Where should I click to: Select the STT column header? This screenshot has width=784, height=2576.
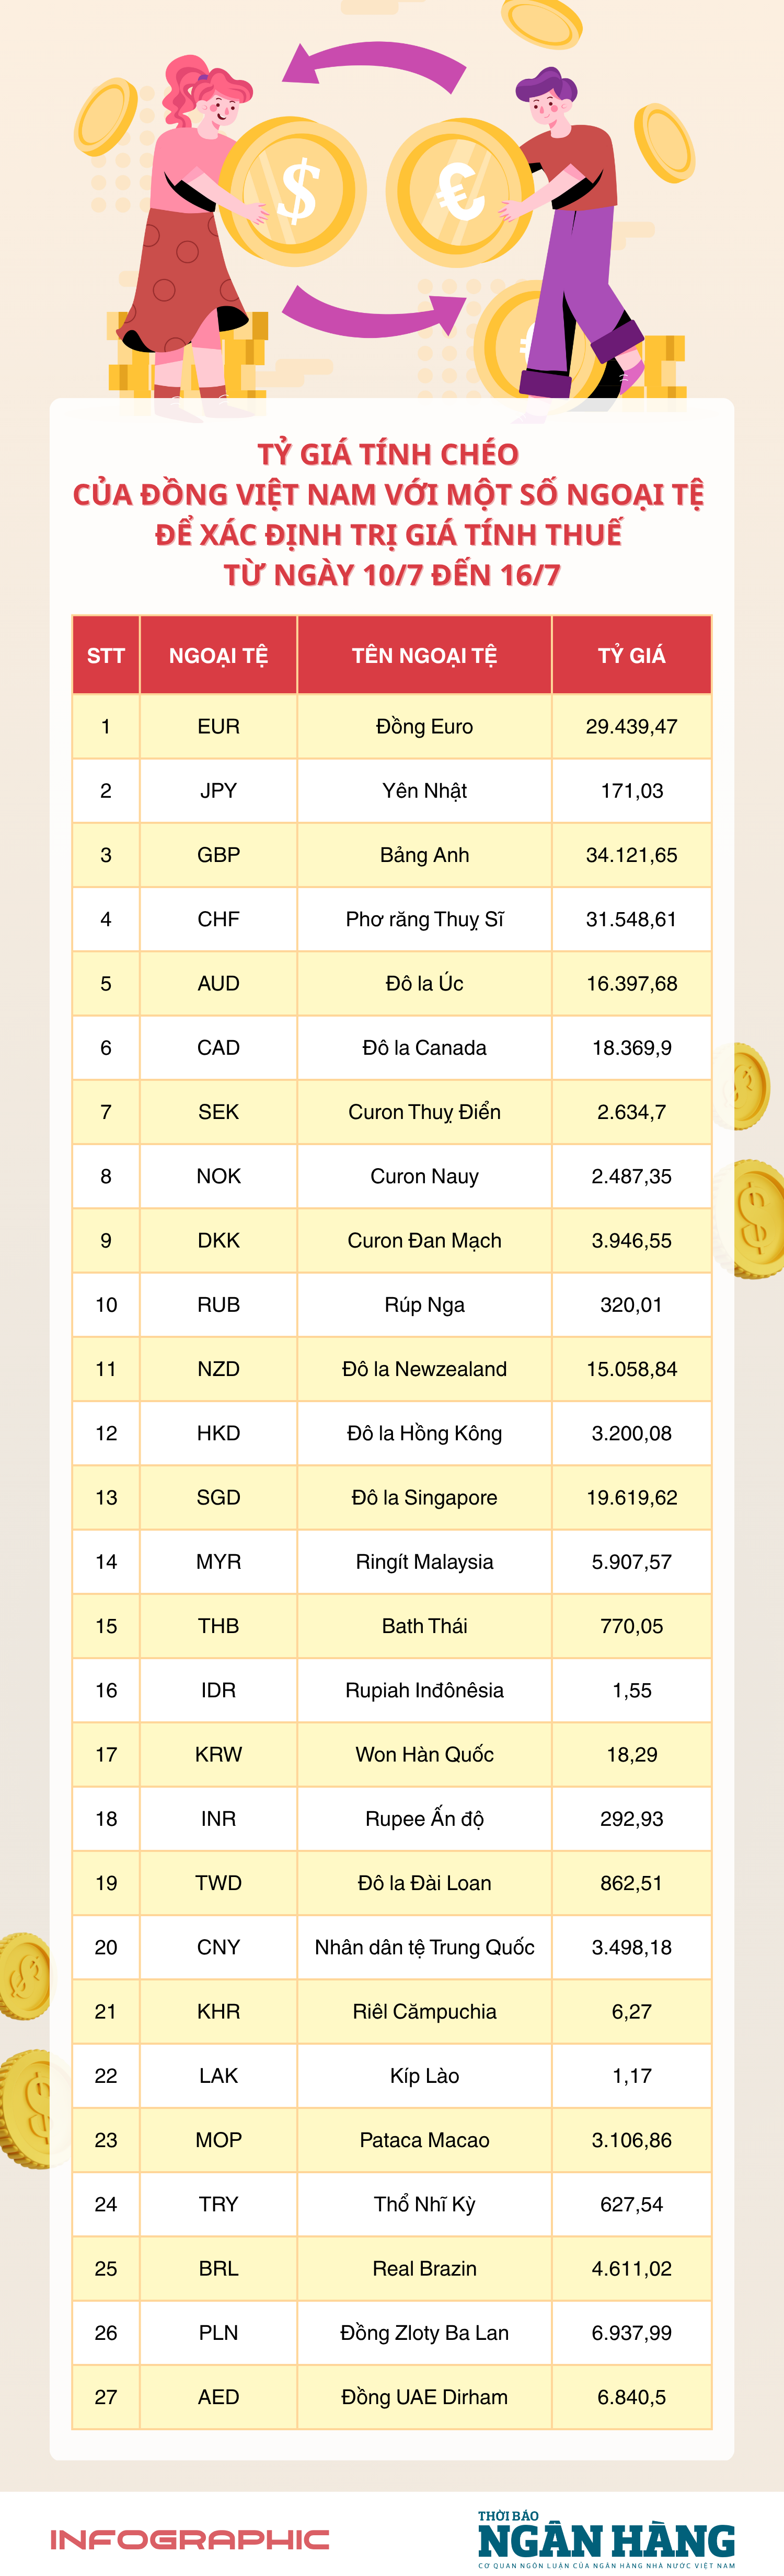coord(106,656)
